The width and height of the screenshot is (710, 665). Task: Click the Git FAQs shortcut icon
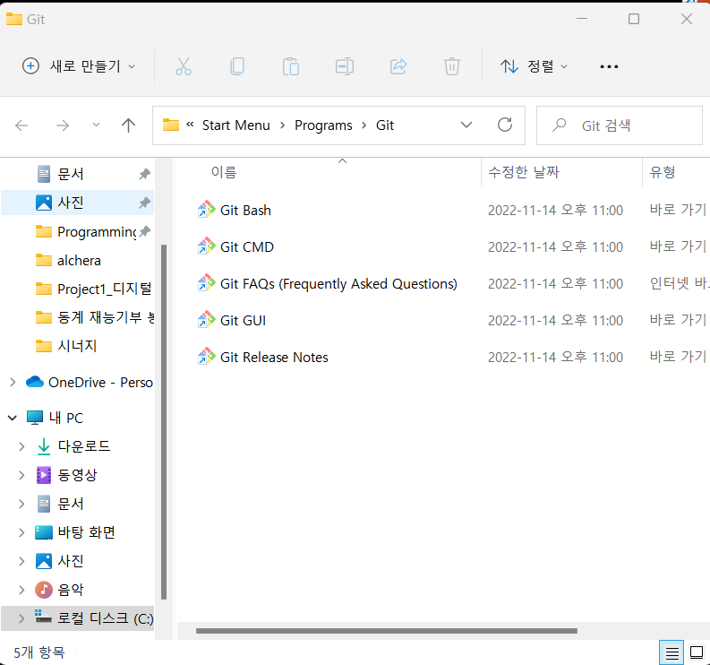point(207,283)
